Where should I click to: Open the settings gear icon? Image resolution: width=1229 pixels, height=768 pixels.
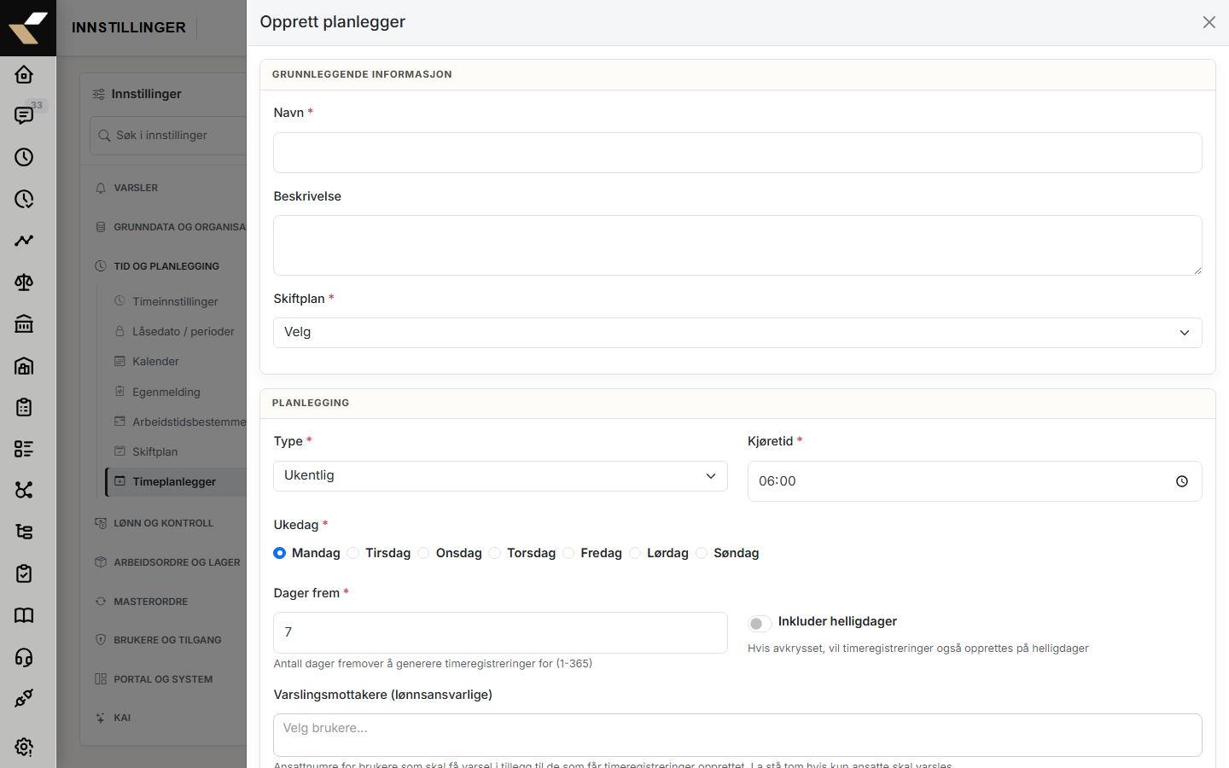[x=24, y=748]
